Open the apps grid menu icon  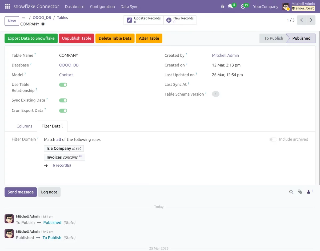click(7, 6)
